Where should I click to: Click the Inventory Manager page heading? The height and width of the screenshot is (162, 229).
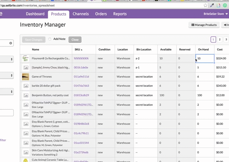pos(43,25)
